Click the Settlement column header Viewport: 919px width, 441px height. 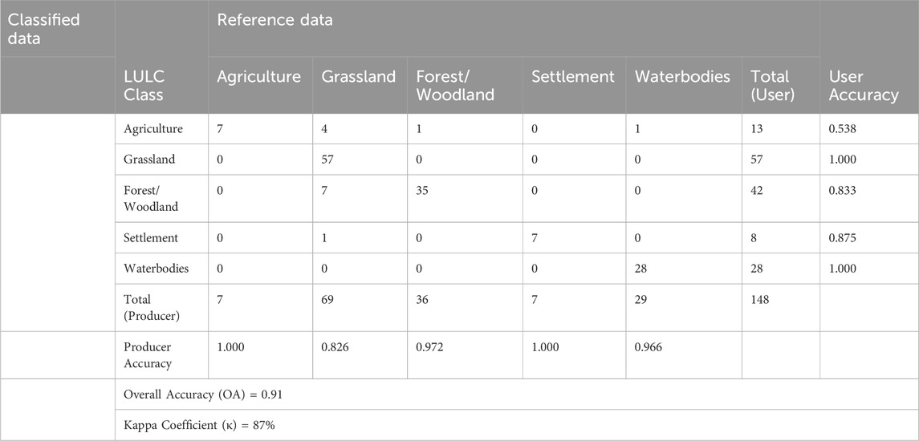point(575,86)
